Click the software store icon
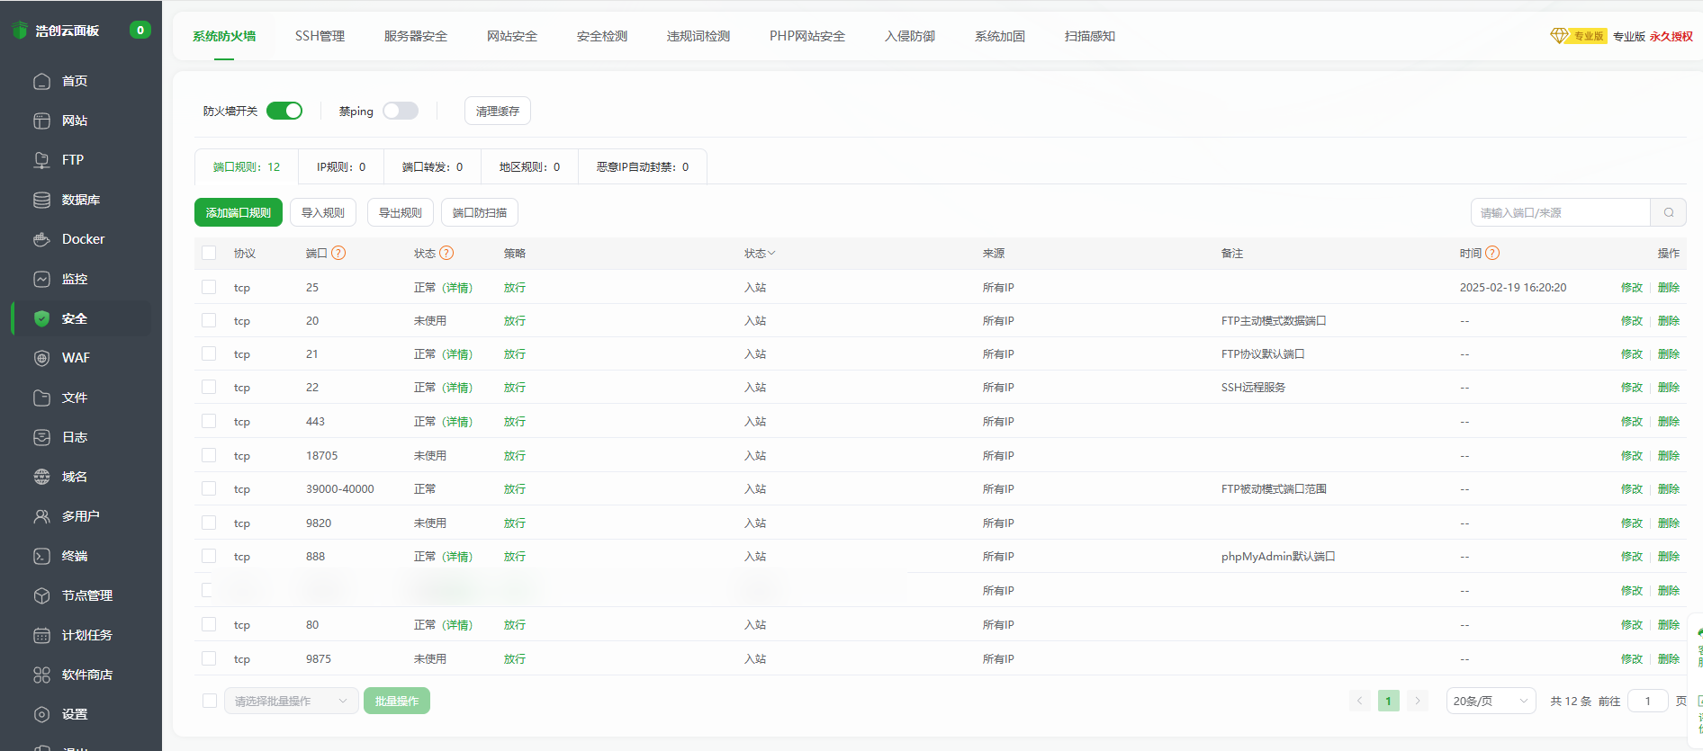 pos(41,675)
